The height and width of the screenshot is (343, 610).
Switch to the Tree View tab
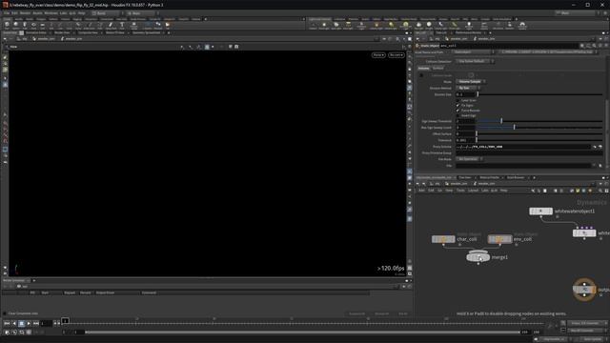coord(465,177)
